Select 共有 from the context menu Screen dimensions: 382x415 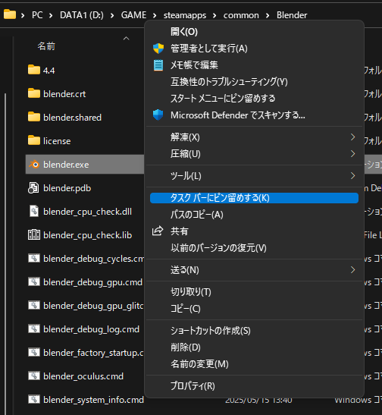click(x=255, y=231)
